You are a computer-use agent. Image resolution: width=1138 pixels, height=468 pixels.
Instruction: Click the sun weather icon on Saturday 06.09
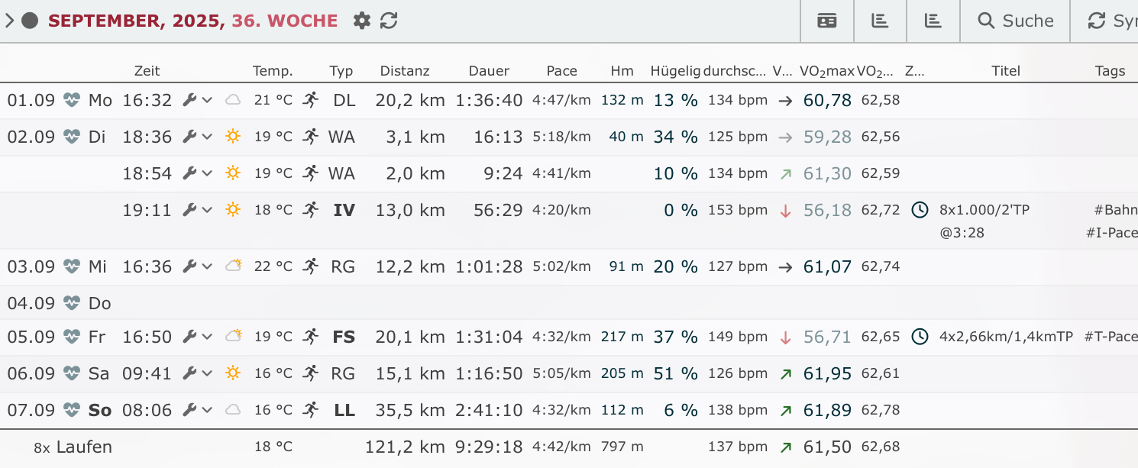coord(233,373)
